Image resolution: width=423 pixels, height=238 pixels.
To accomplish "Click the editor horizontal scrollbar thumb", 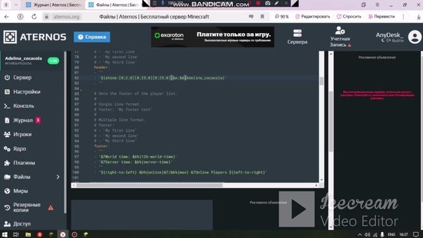I will pos(150,185).
